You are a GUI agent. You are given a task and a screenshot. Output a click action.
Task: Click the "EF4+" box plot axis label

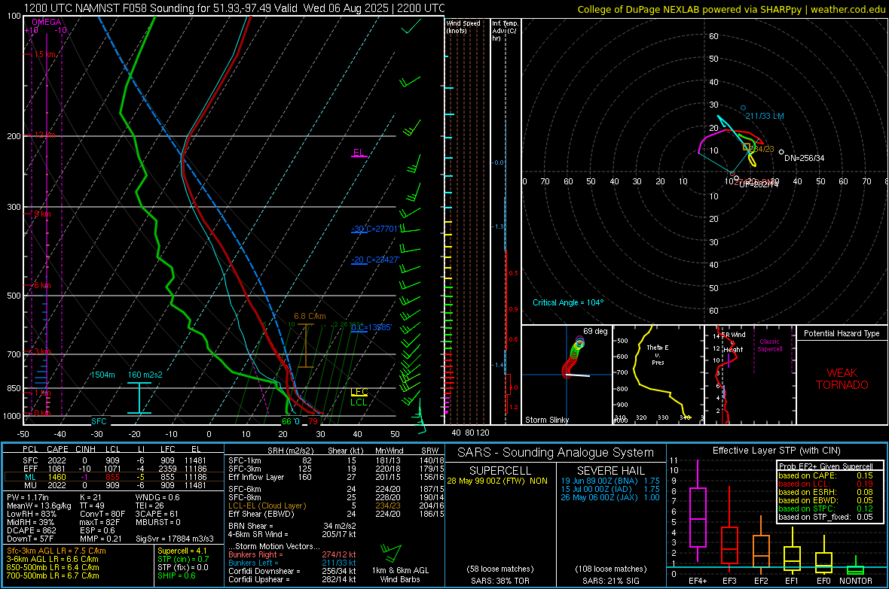[x=698, y=581]
